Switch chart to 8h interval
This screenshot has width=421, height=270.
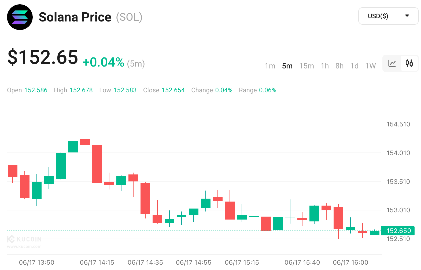(x=339, y=66)
